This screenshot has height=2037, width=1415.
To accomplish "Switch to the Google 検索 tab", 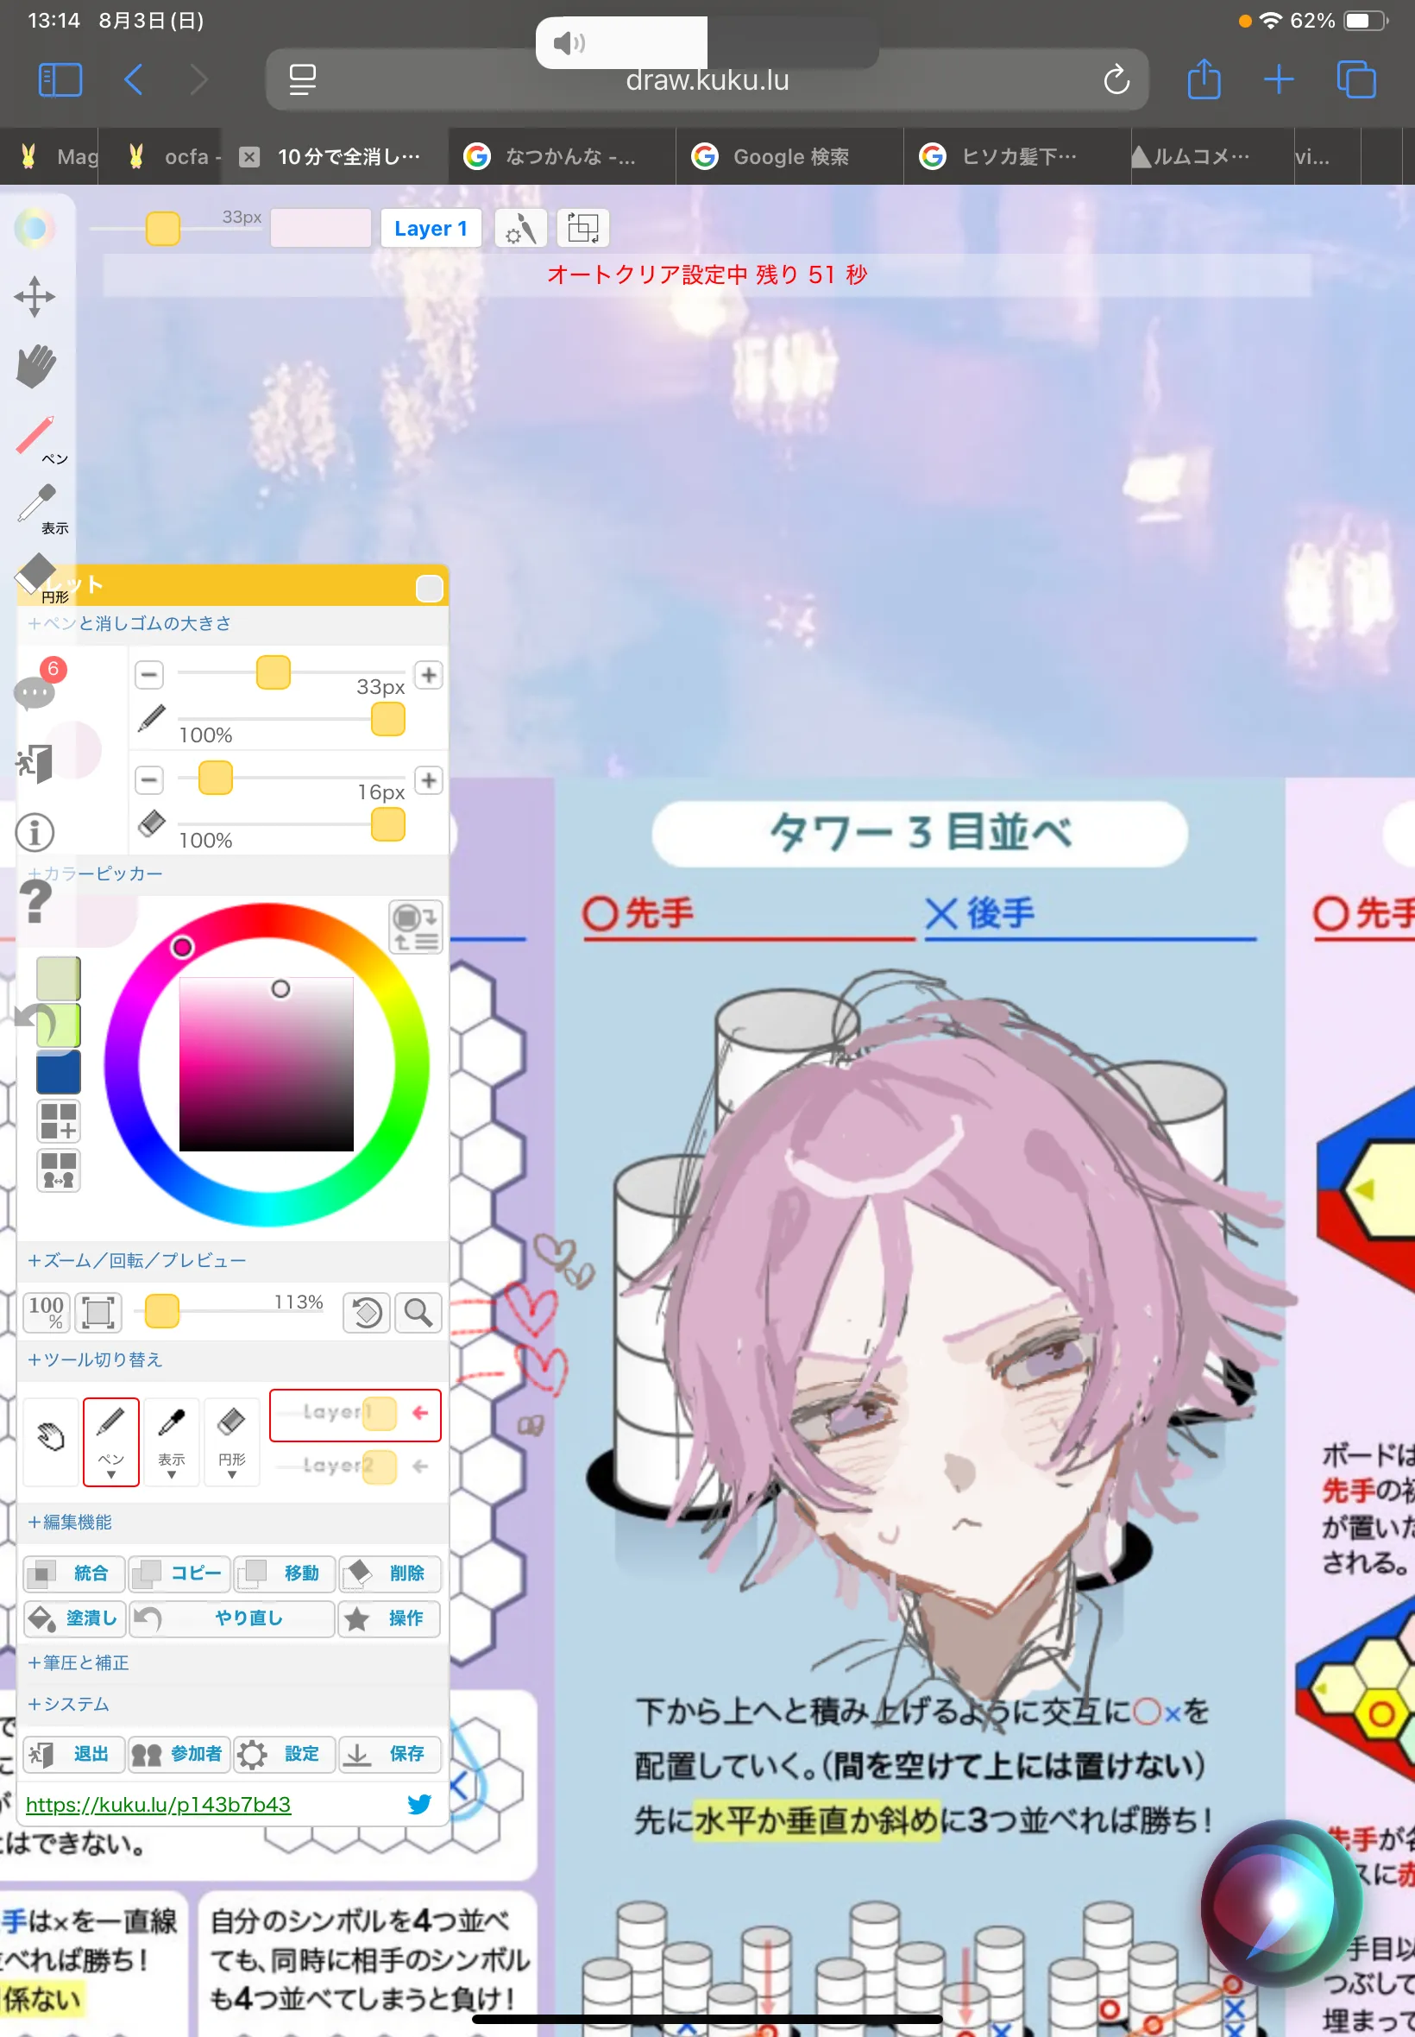I will coord(790,157).
